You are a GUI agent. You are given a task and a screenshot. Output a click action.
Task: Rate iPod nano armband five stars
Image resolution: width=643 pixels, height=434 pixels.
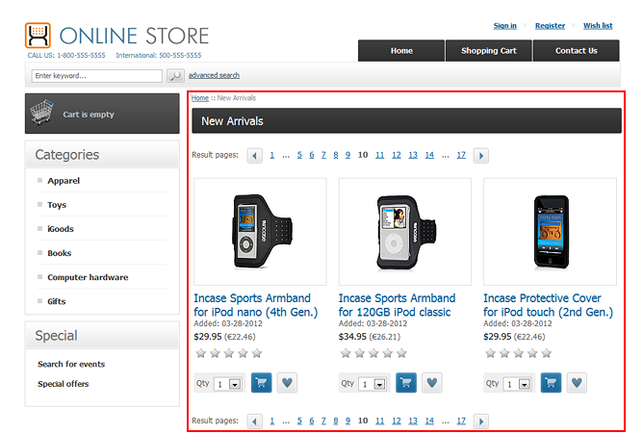pos(257,353)
